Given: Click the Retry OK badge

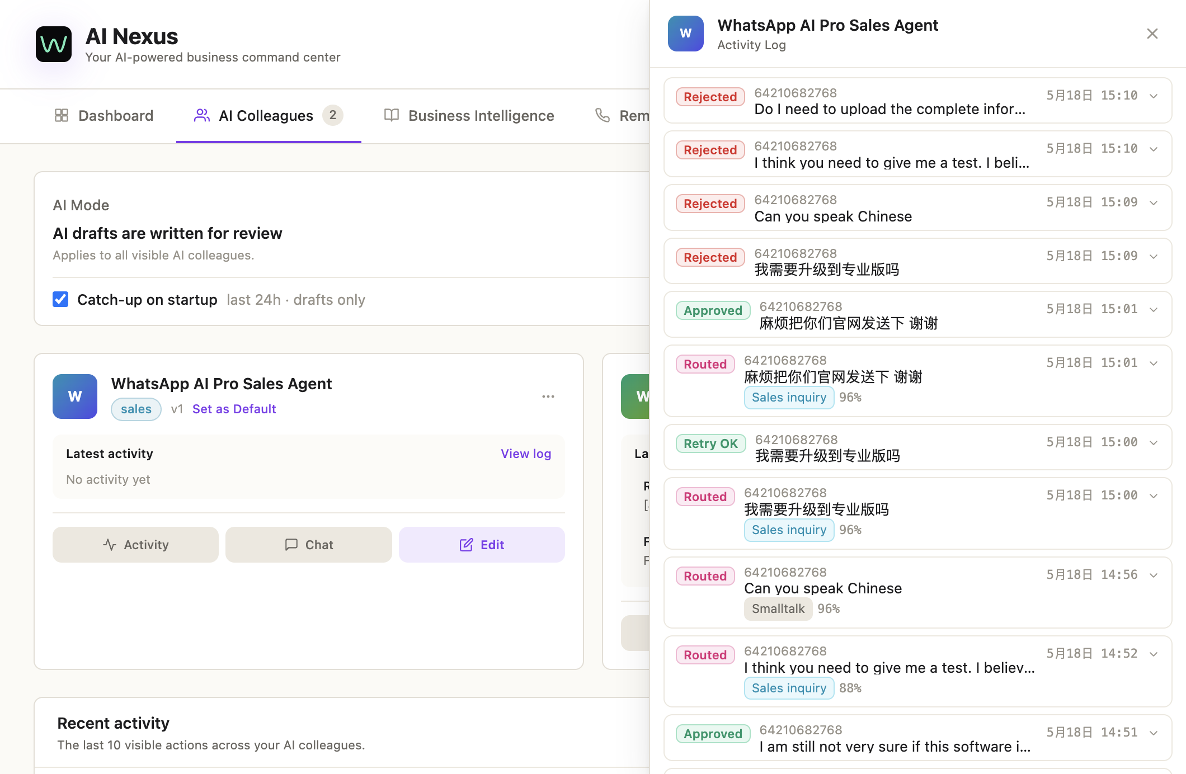Looking at the screenshot, I should [x=710, y=443].
